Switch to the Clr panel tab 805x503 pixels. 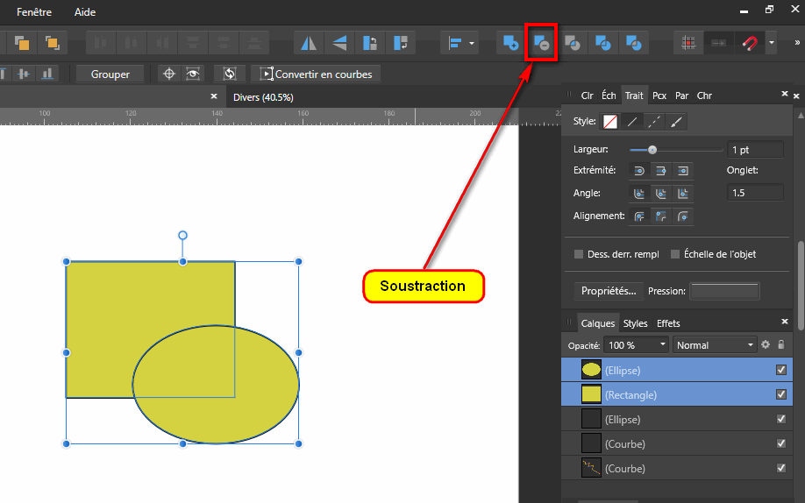pyautogui.click(x=587, y=96)
